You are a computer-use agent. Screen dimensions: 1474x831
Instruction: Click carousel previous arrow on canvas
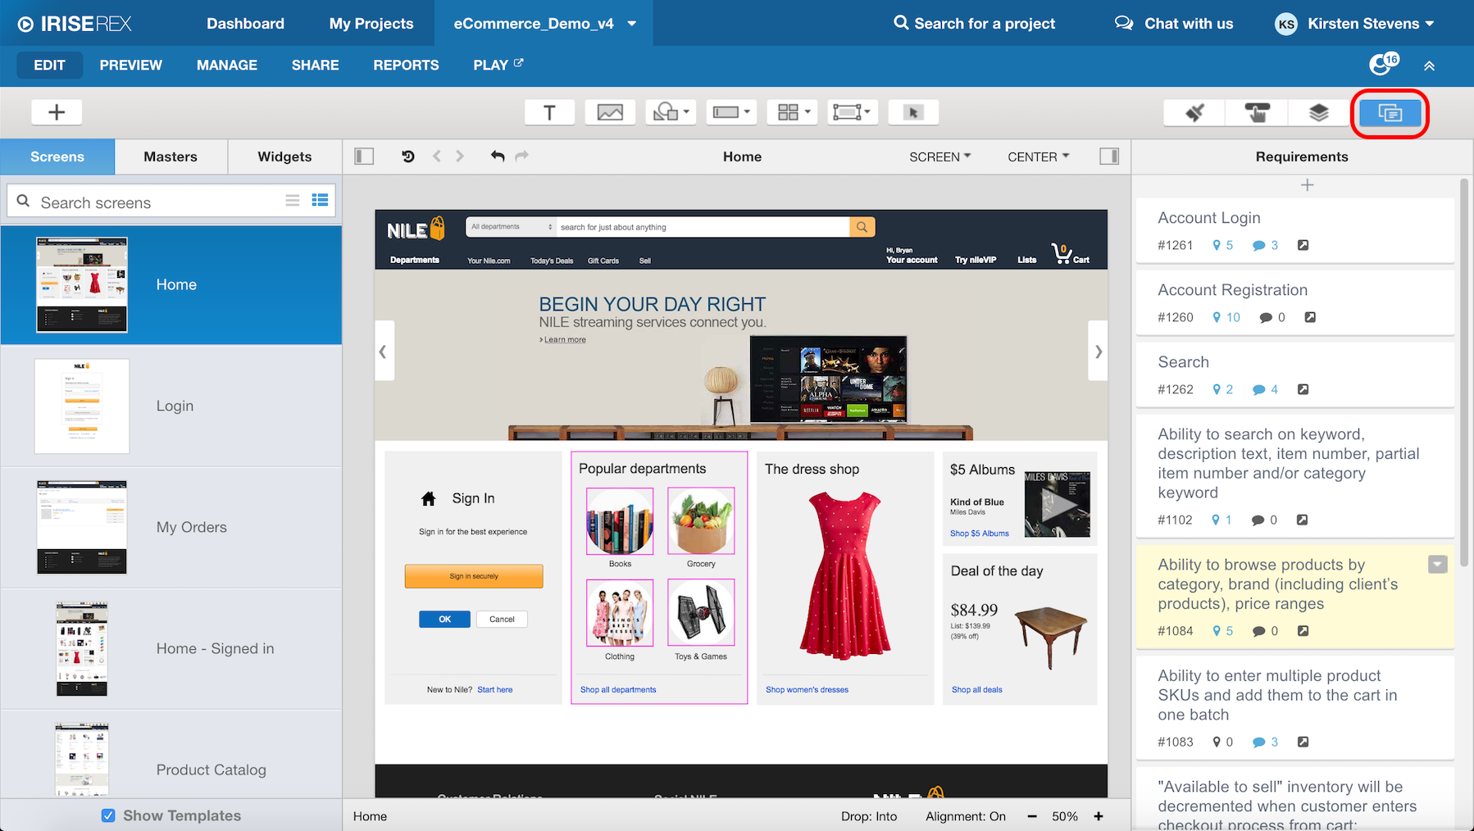point(383,351)
